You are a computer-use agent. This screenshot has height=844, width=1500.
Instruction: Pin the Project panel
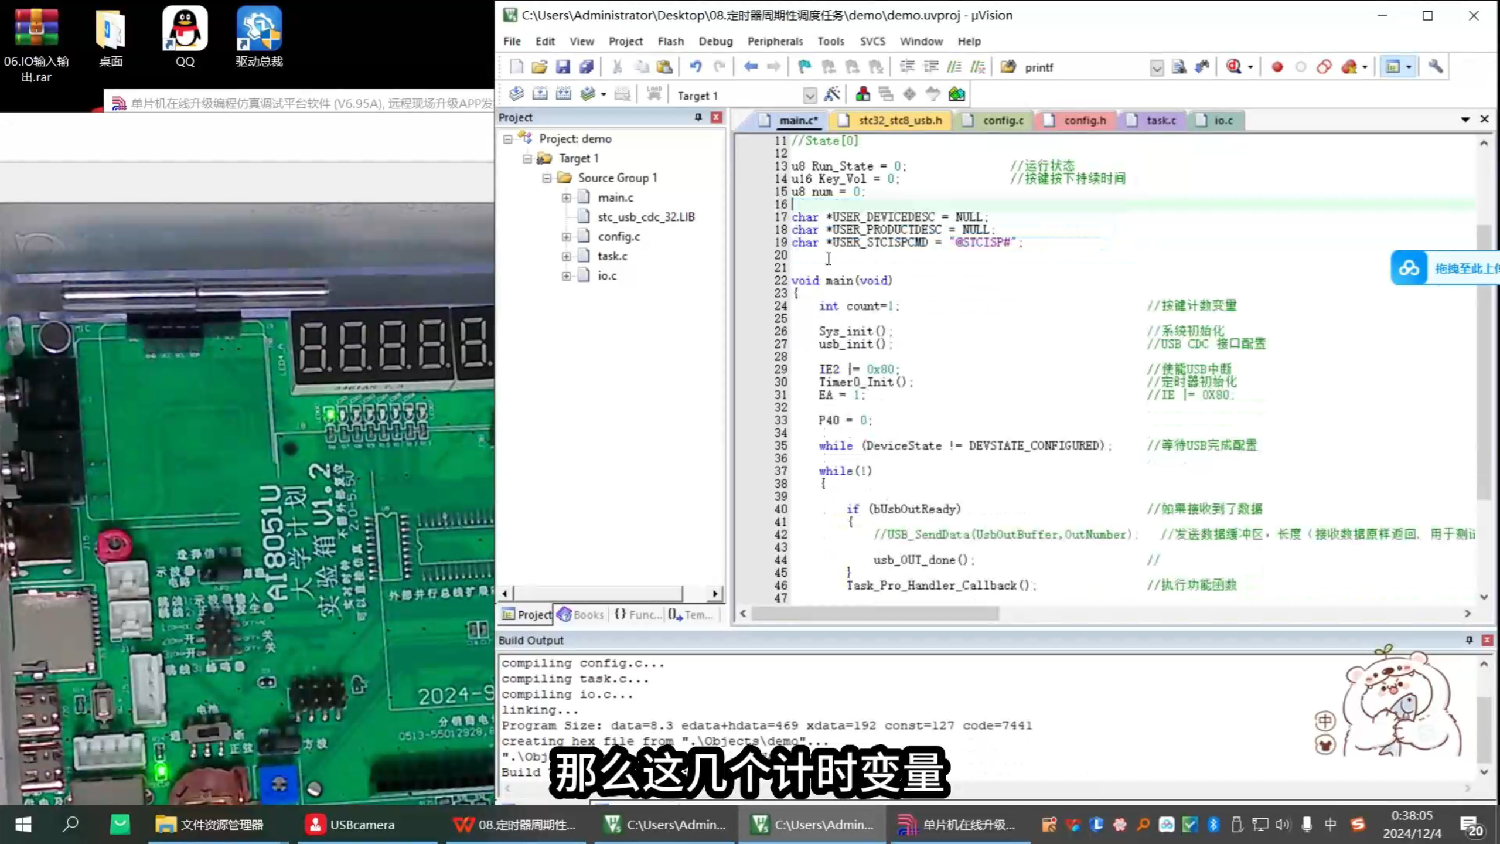pos(697,117)
